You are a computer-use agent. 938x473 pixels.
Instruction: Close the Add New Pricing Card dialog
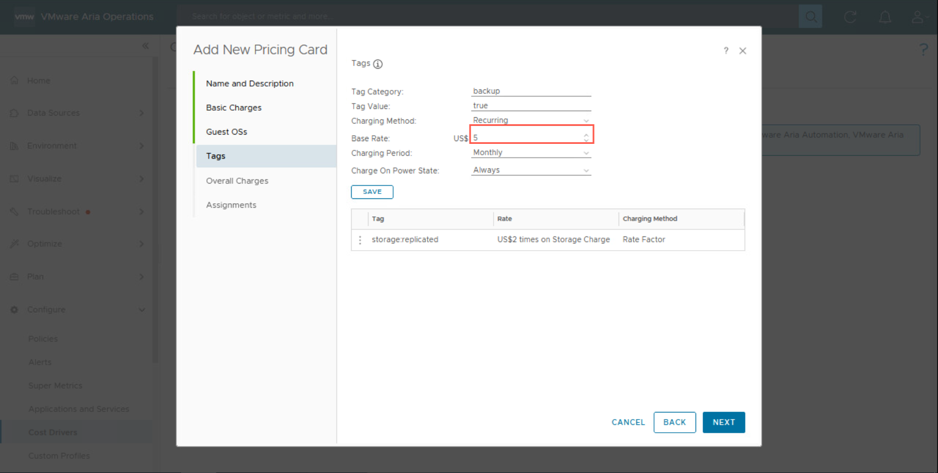point(743,51)
